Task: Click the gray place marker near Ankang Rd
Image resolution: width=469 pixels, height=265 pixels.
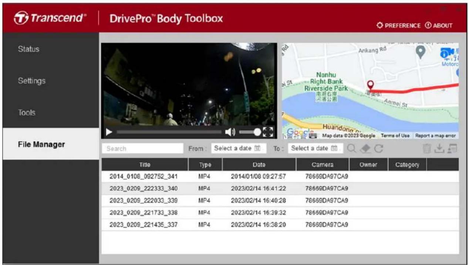Action: pyautogui.click(x=420, y=52)
